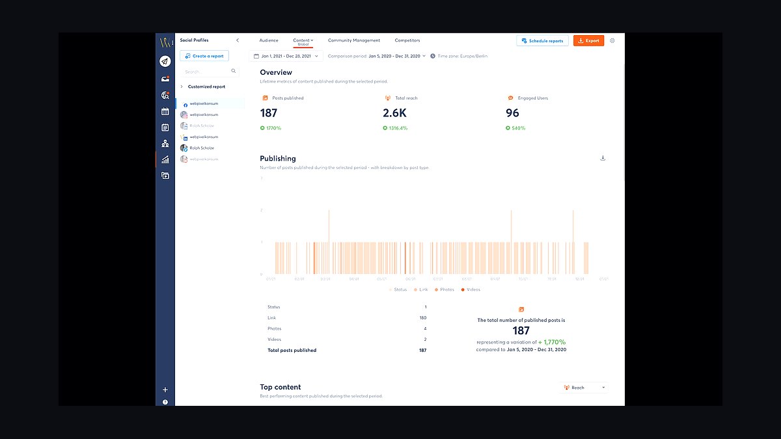Select the webpixelkonsum LinkedIn profile
The height and width of the screenshot is (439, 781).
coord(210,137)
